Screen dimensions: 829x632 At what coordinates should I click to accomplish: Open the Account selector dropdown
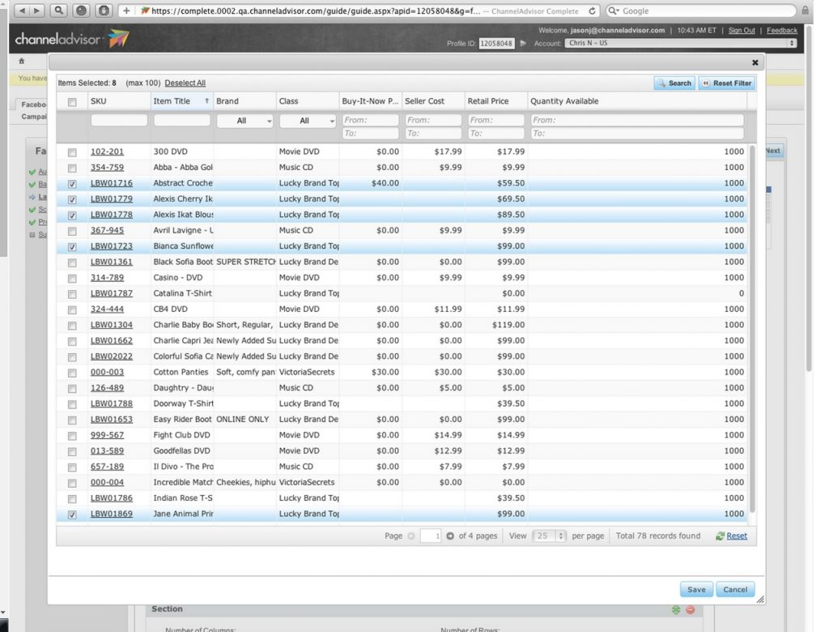coord(680,43)
